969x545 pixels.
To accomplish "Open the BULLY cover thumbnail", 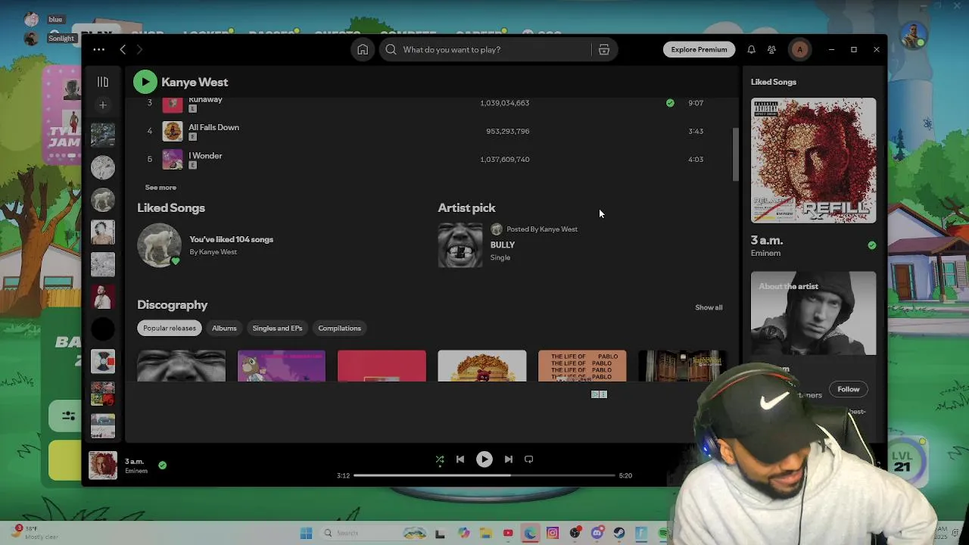I will point(460,245).
